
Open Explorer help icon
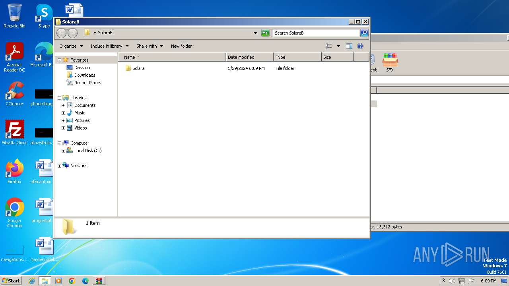click(360, 46)
